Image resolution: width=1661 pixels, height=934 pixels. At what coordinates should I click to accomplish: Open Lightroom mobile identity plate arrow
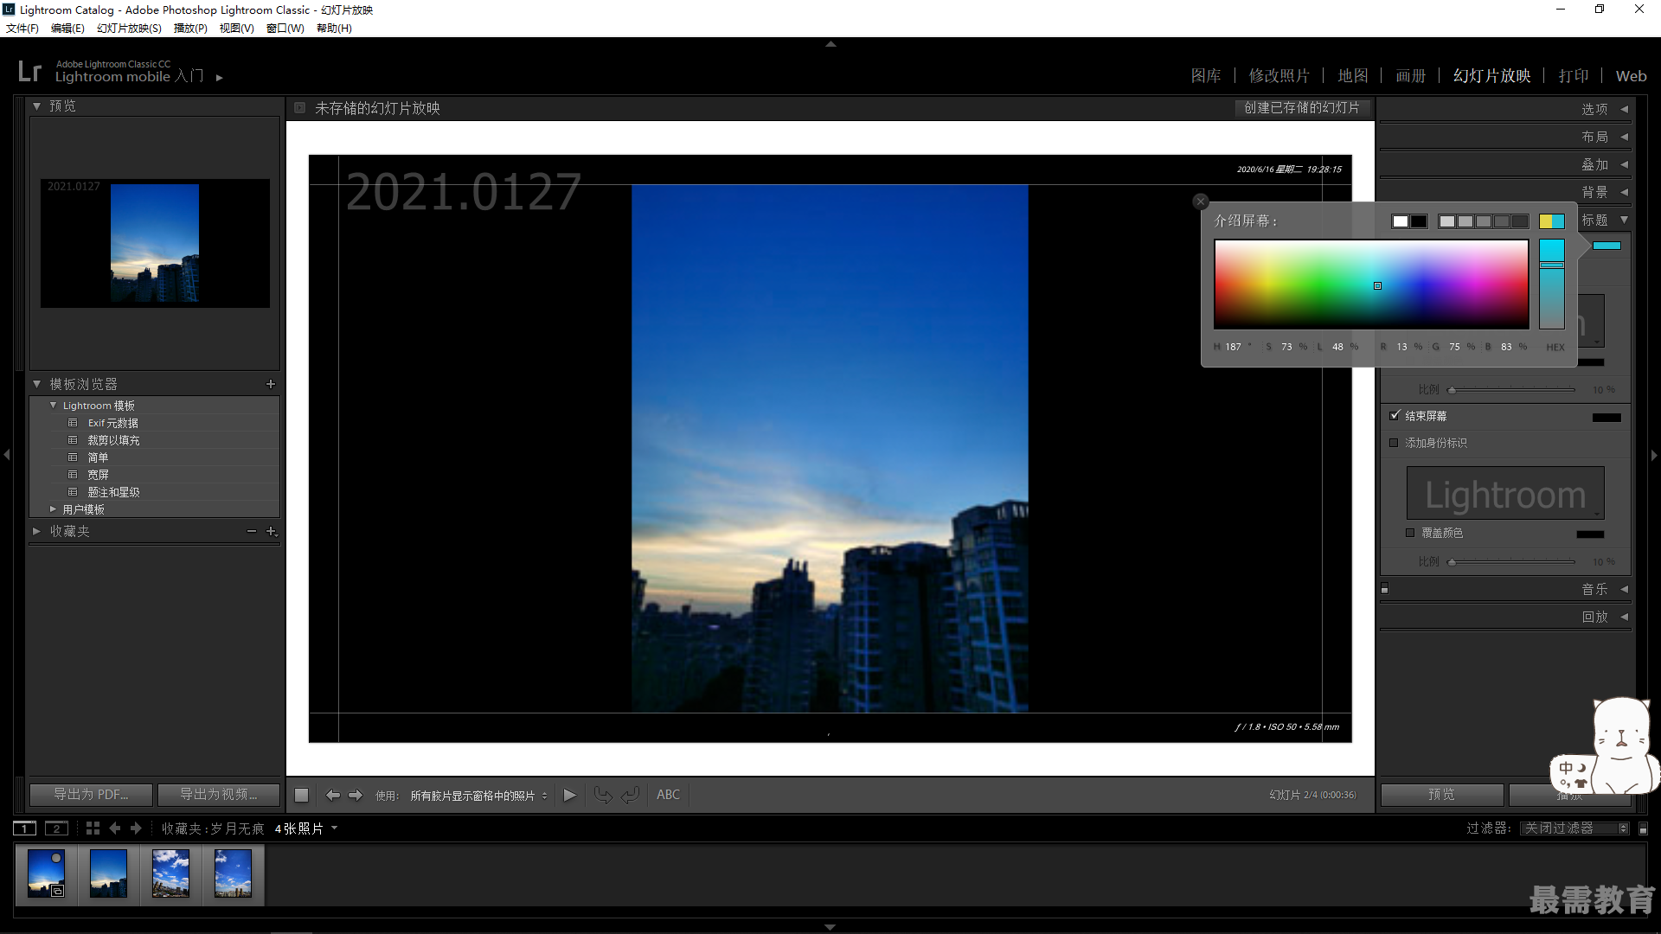point(220,78)
